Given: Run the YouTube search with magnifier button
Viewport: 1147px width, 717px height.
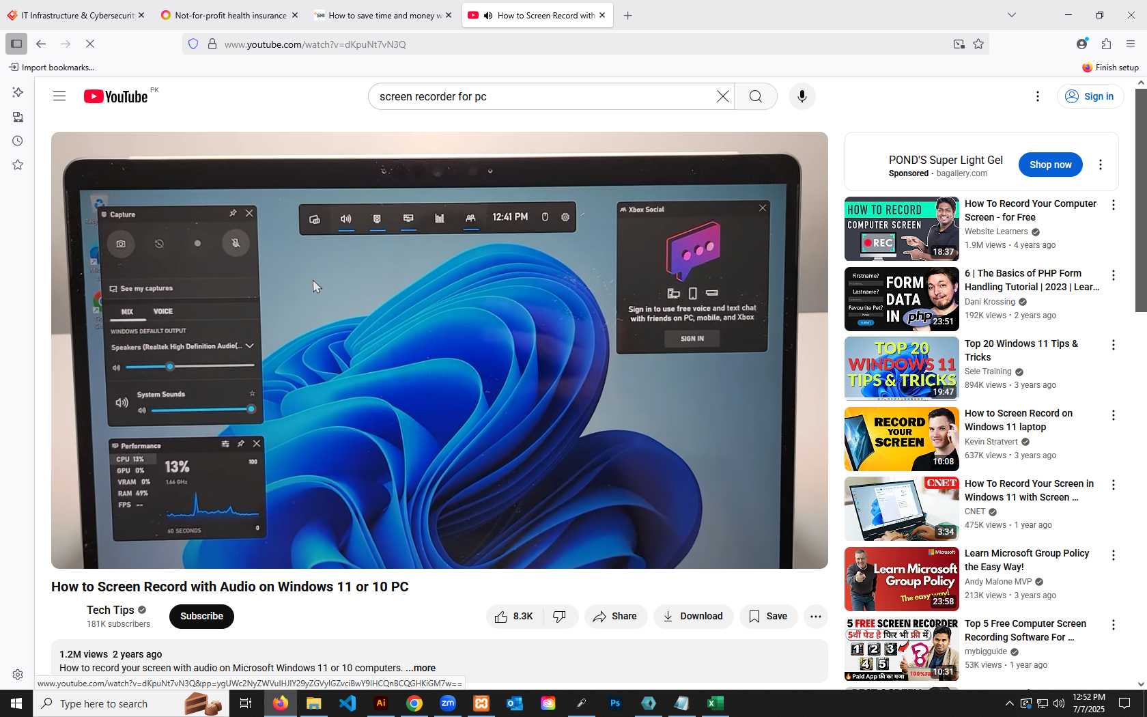Looking at the screenshot, I should point(756,96).
